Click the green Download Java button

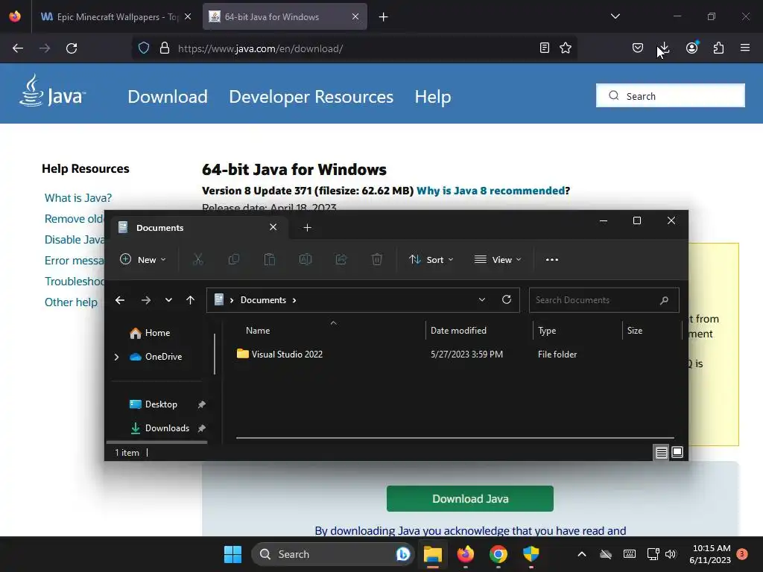[x=470, y=498]
